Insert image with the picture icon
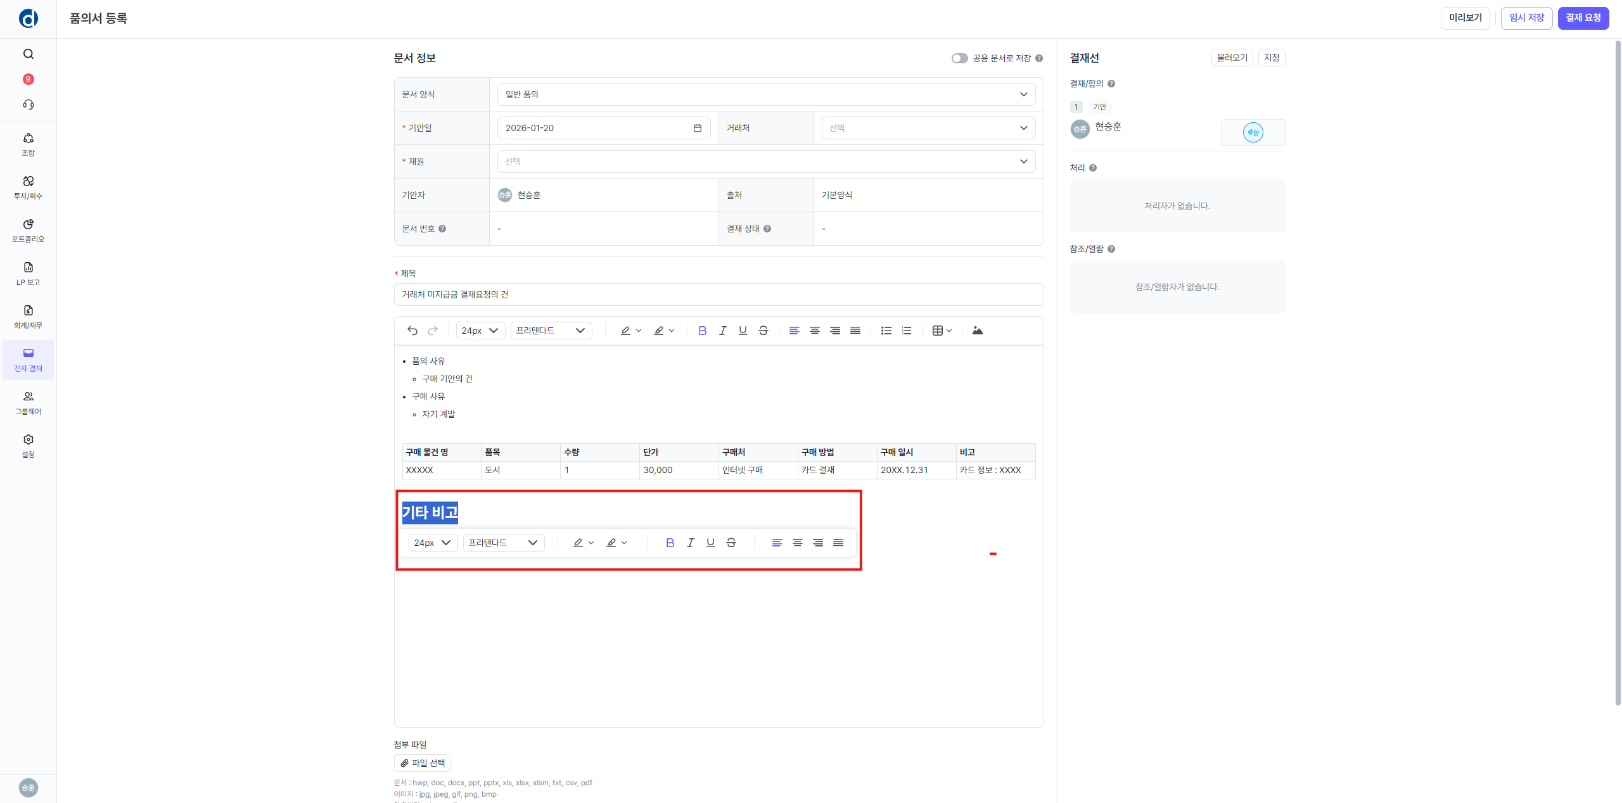The height and width of the screenshot is (803, 1622). coord(977,331)
